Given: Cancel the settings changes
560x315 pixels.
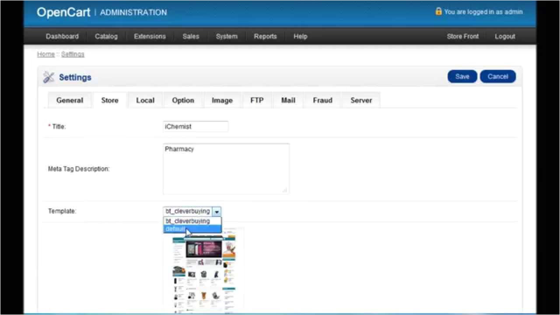Looking at the screenshot, I should pyautogui.click(x=498, y=77).
